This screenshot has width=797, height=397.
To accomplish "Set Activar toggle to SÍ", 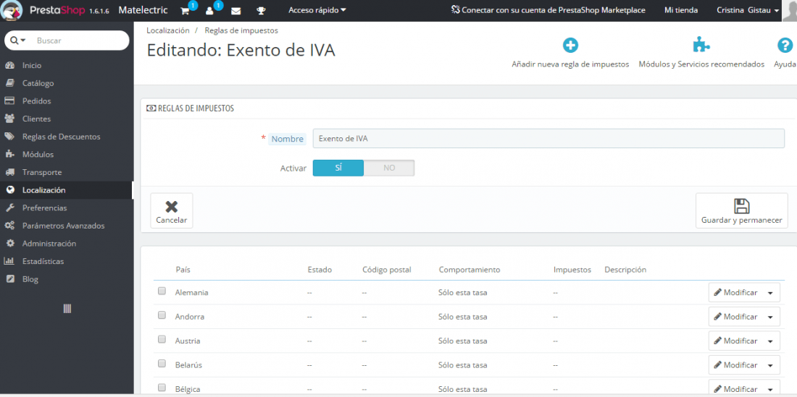I will pyautogui.click(x=338, y=168).
